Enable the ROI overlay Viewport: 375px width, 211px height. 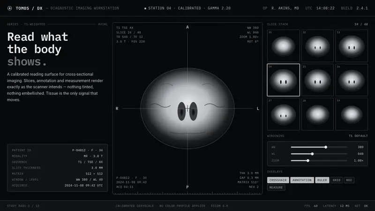(x=349, y=180)
